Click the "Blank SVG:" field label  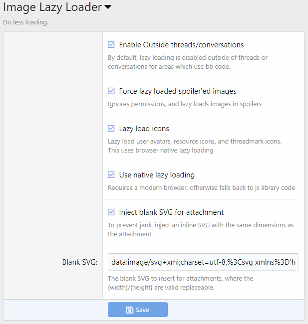tap(80, 262)
